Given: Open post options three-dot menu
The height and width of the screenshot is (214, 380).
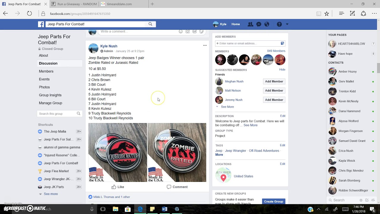Looking at the screenshot, I should click(x=205, y=45).
